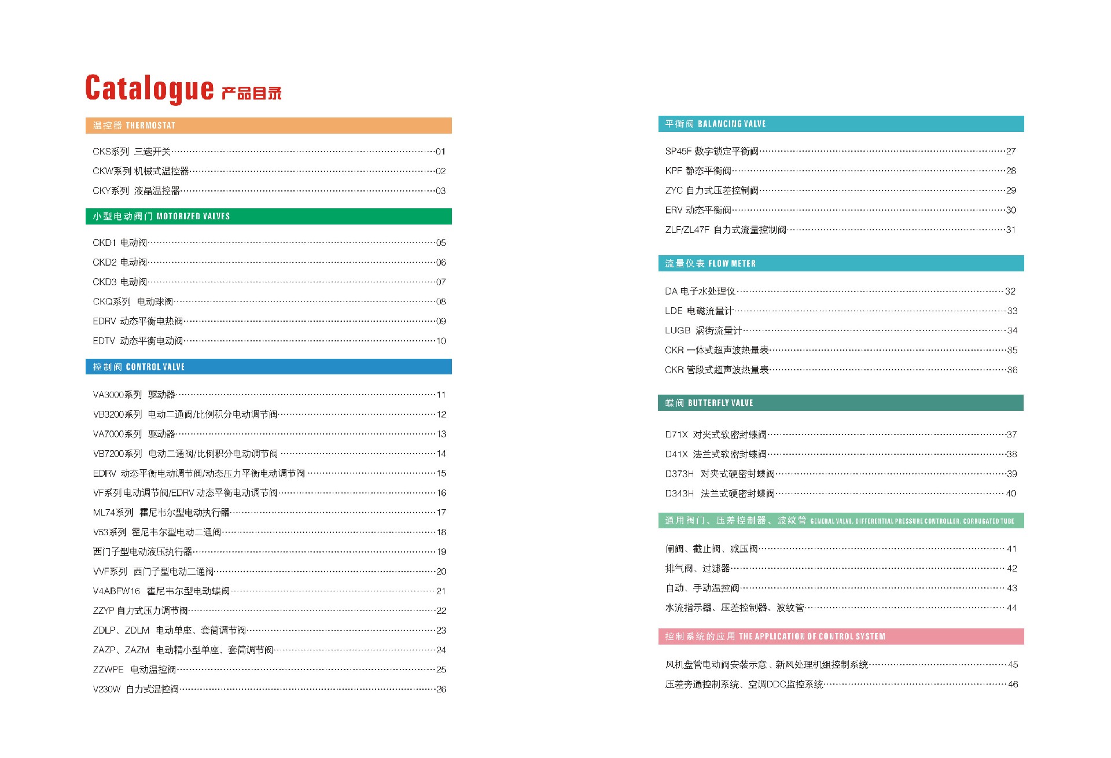Select the MOTORIZED VALVES green header
Screen dimensions: 1111x758
click(x=268, y=216)
